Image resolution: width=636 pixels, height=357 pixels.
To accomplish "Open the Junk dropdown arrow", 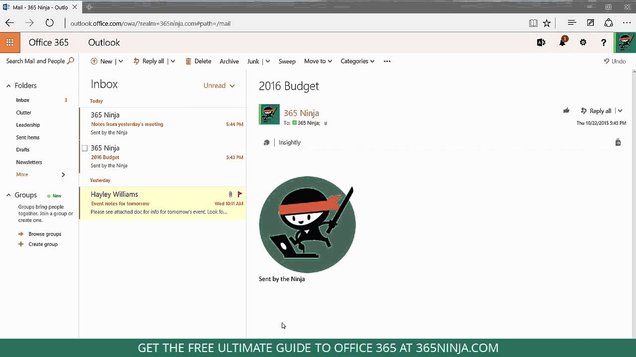I will tap(267, 61).
